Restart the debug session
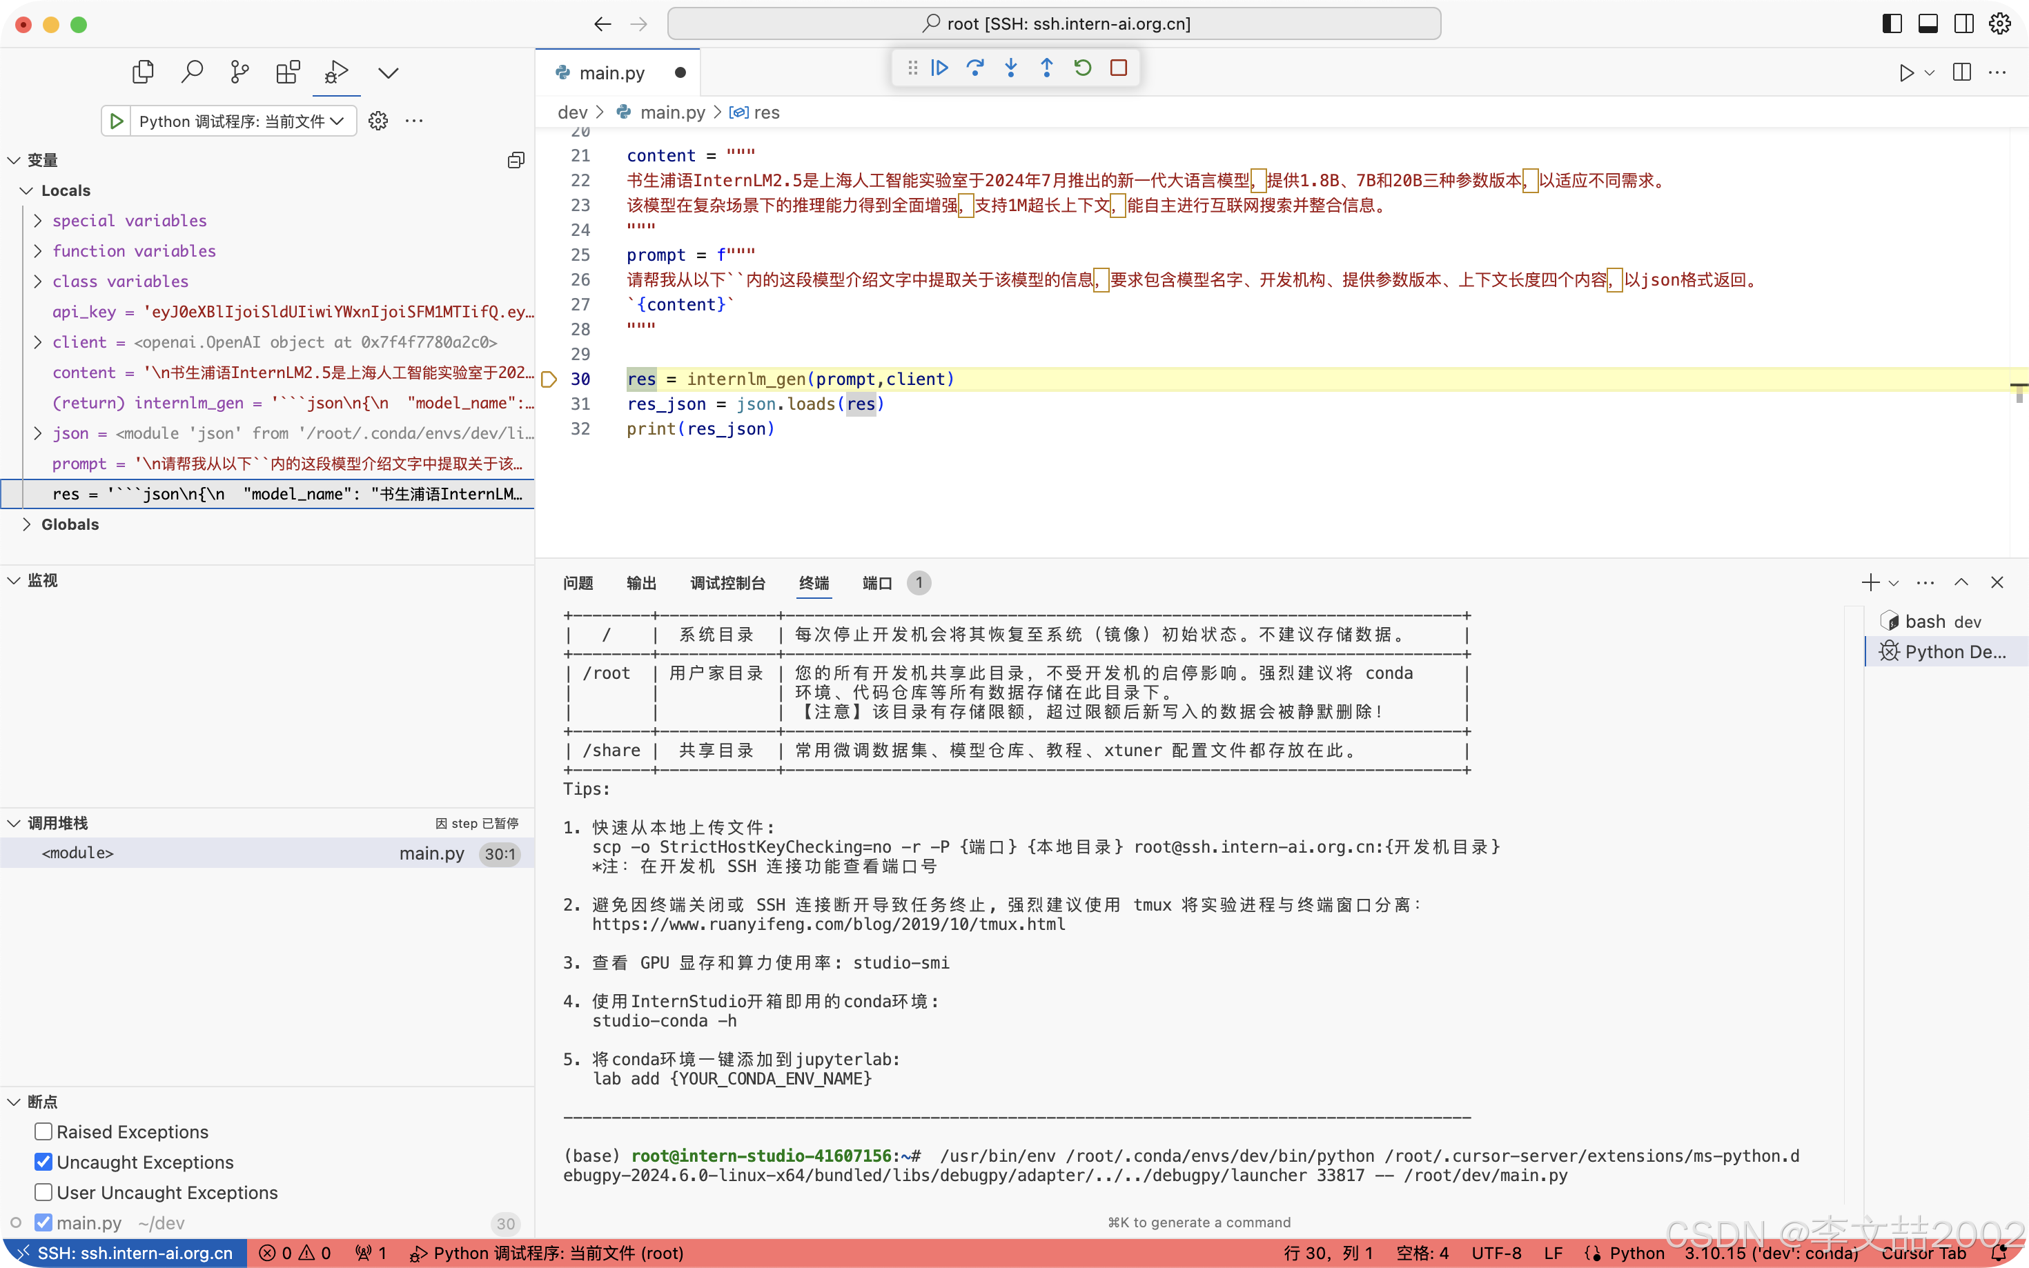 click(1082, 67)
